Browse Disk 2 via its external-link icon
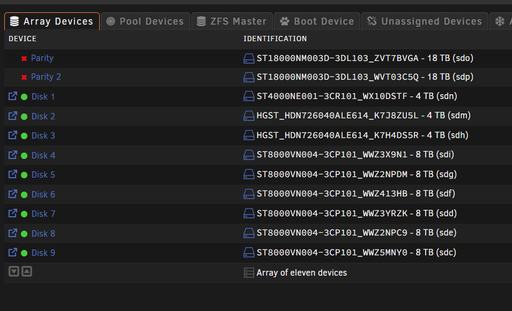 coord(13,116)
